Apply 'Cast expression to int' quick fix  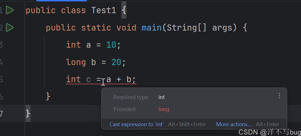tap(136, 125)
